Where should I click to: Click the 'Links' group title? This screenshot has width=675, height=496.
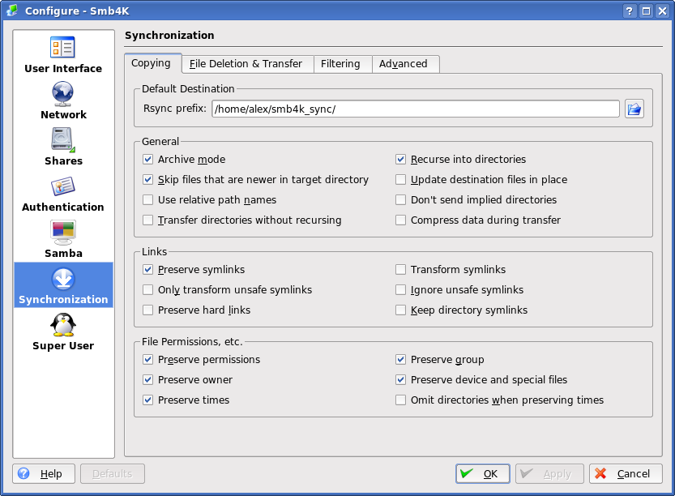point(154,251)
